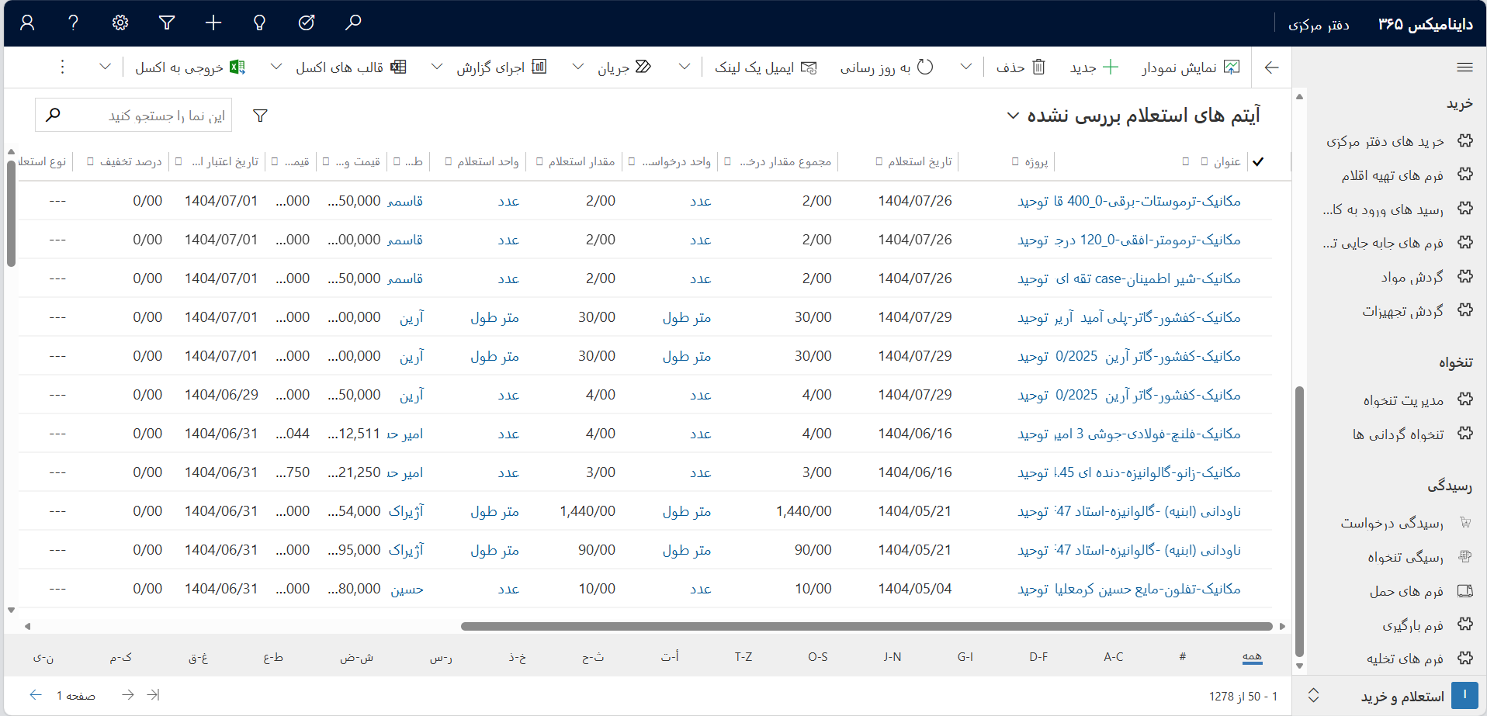Screen dimensions: 1487x716
Task: Open مدیریت تنخواه in sidebar
Action: 1403,400
